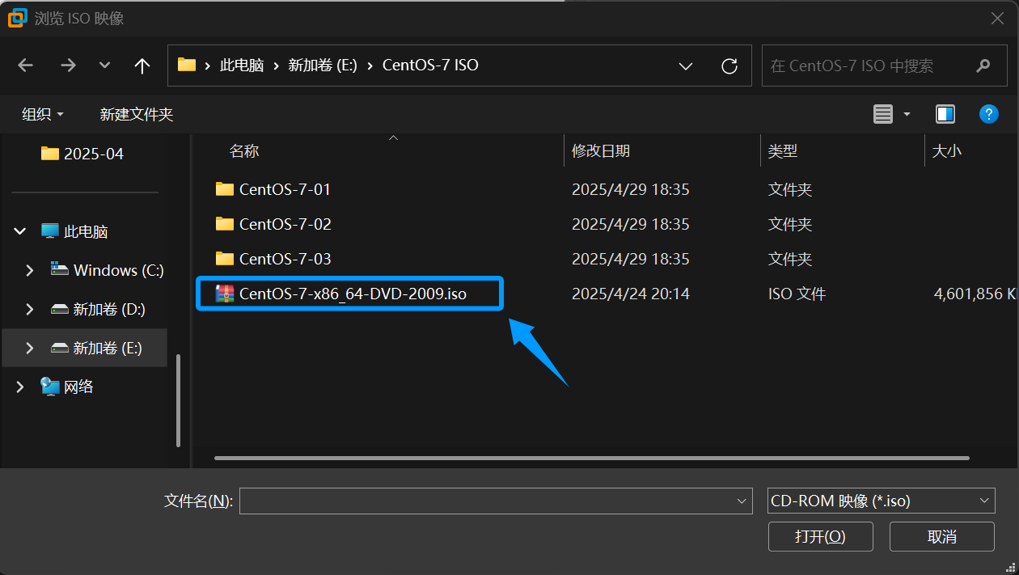This screenshot has height=575, width=1019.
Task: Click the CentOS-7-03 folder icon
Action: click(225, 259)
